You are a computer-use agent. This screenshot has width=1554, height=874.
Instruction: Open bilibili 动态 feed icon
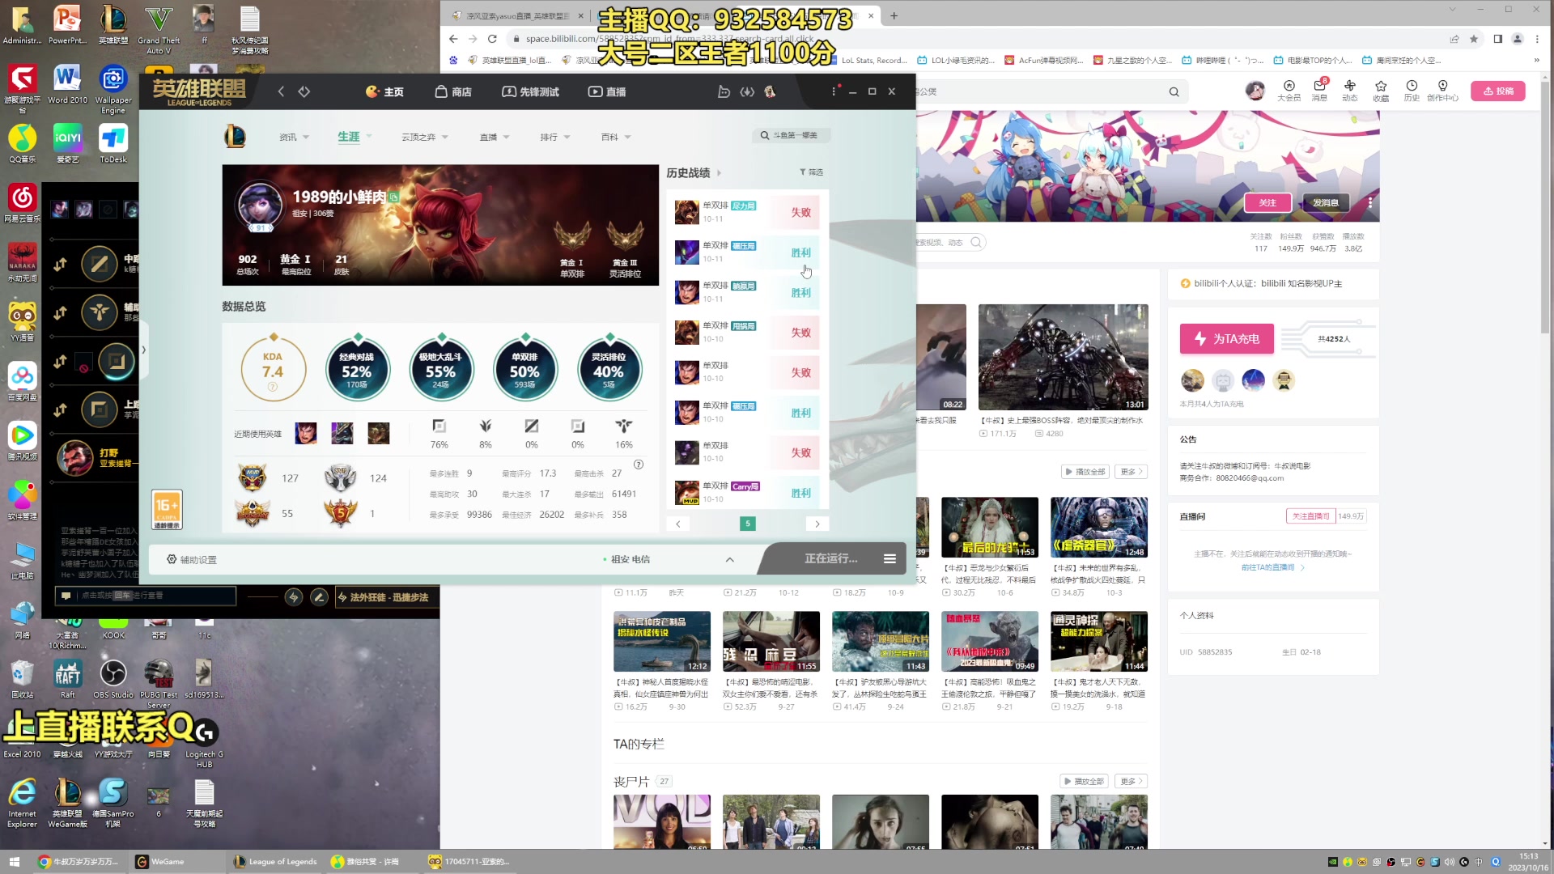[1349, 90]
